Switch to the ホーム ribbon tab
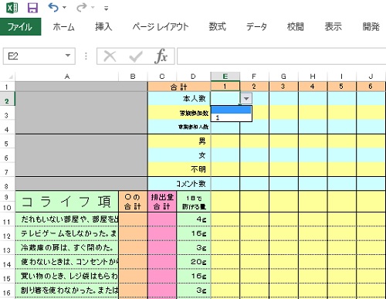 (63, 26)
